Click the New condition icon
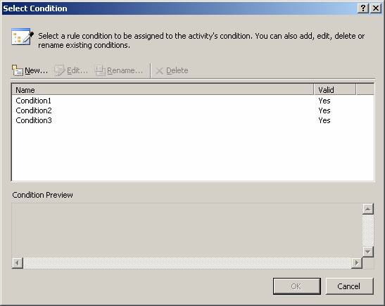 18,70
